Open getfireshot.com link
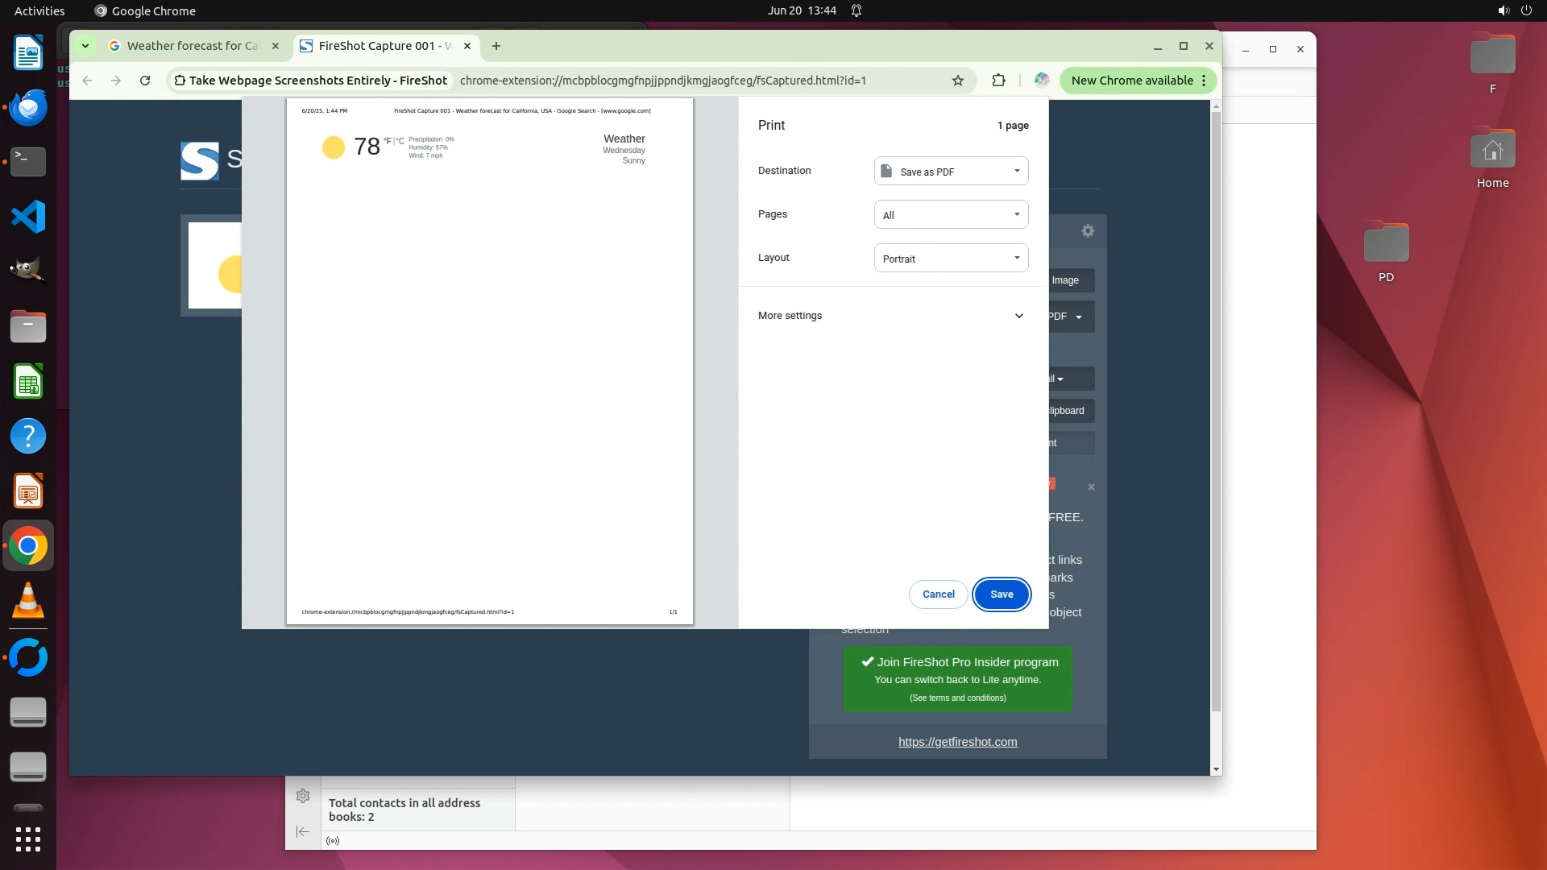The image size is (1547, 870). pos(957,742)
